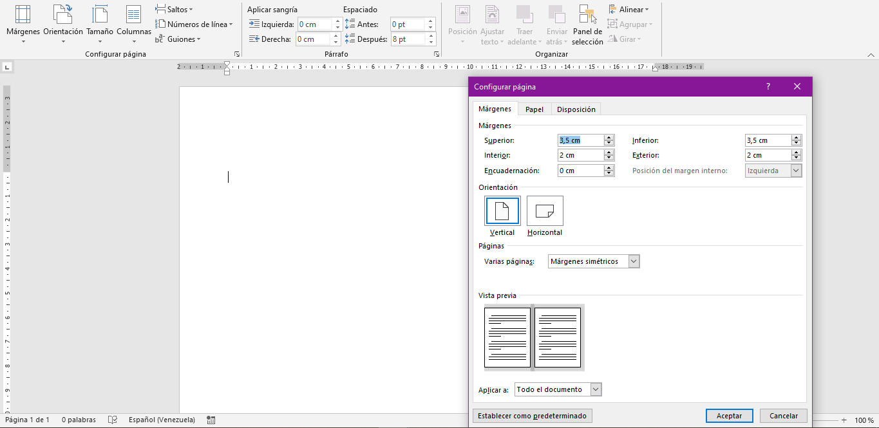Click Español (Venezuela) language indicator
The width and height of the screenshot is (879, 428).
[x=162, y=420]
